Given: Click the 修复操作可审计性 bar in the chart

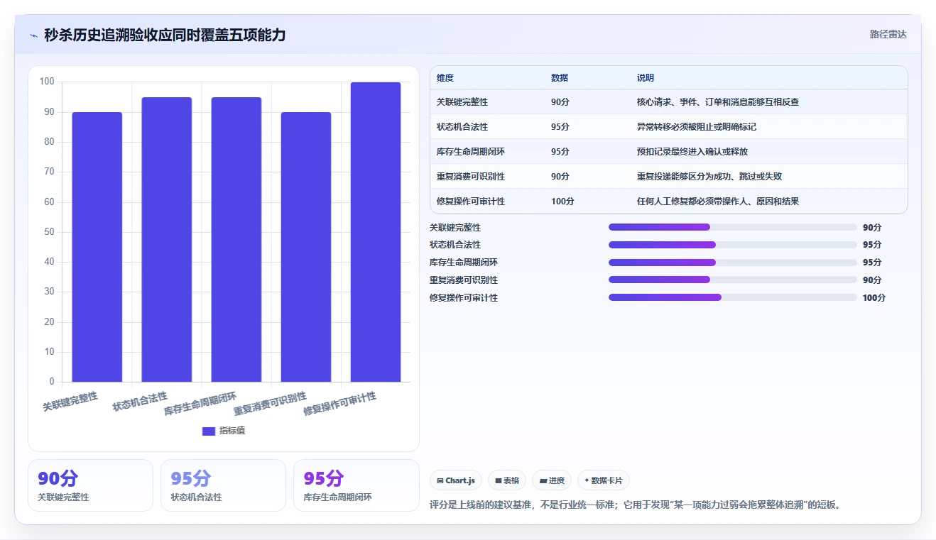Looking at the screenshot, I should coord(375,232).
